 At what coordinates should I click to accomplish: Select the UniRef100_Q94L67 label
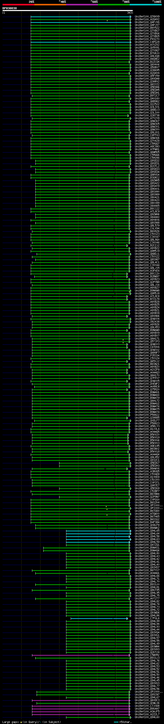point(147,698)
